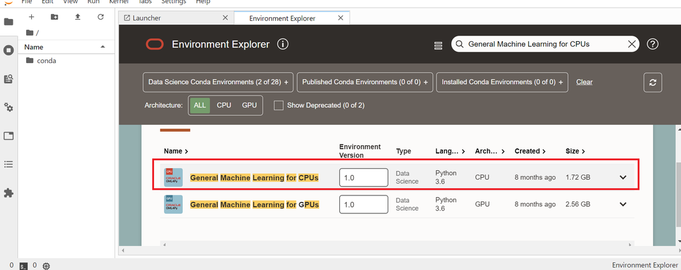The width and height of the screenshot is (681, 270).
Task: Click the environment search input field
Action: tap(546, 44)
